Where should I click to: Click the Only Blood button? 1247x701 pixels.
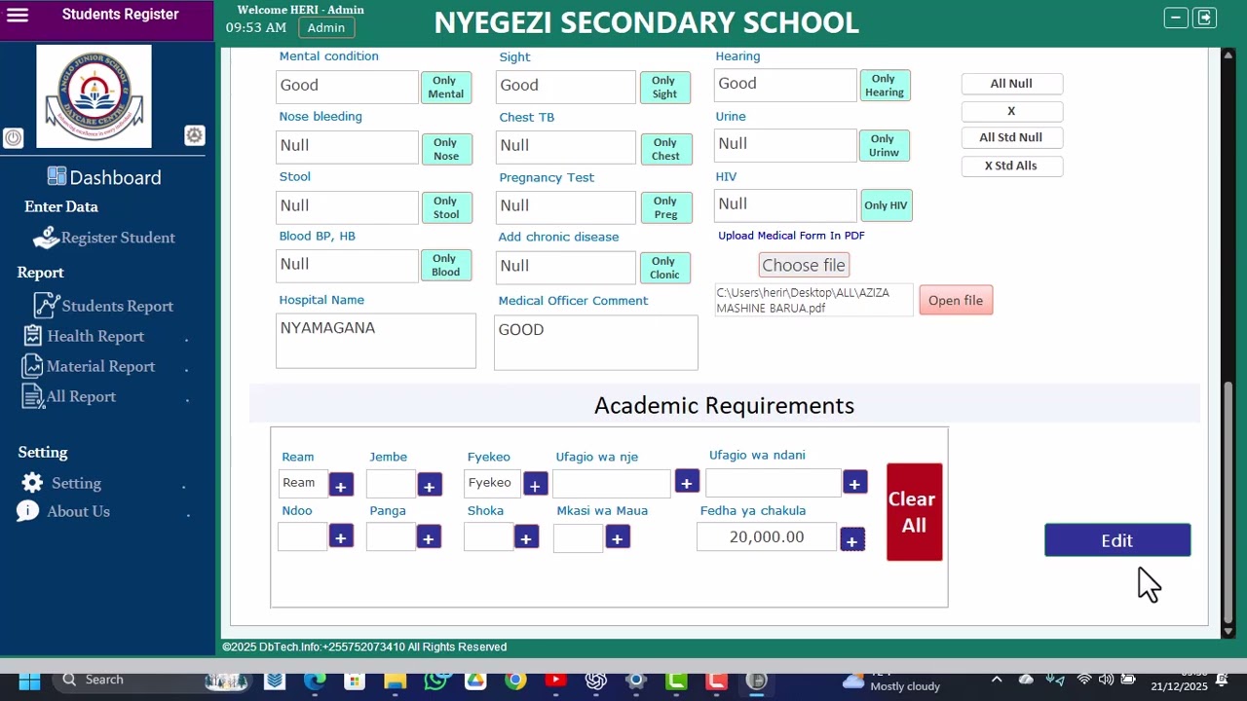446,265
